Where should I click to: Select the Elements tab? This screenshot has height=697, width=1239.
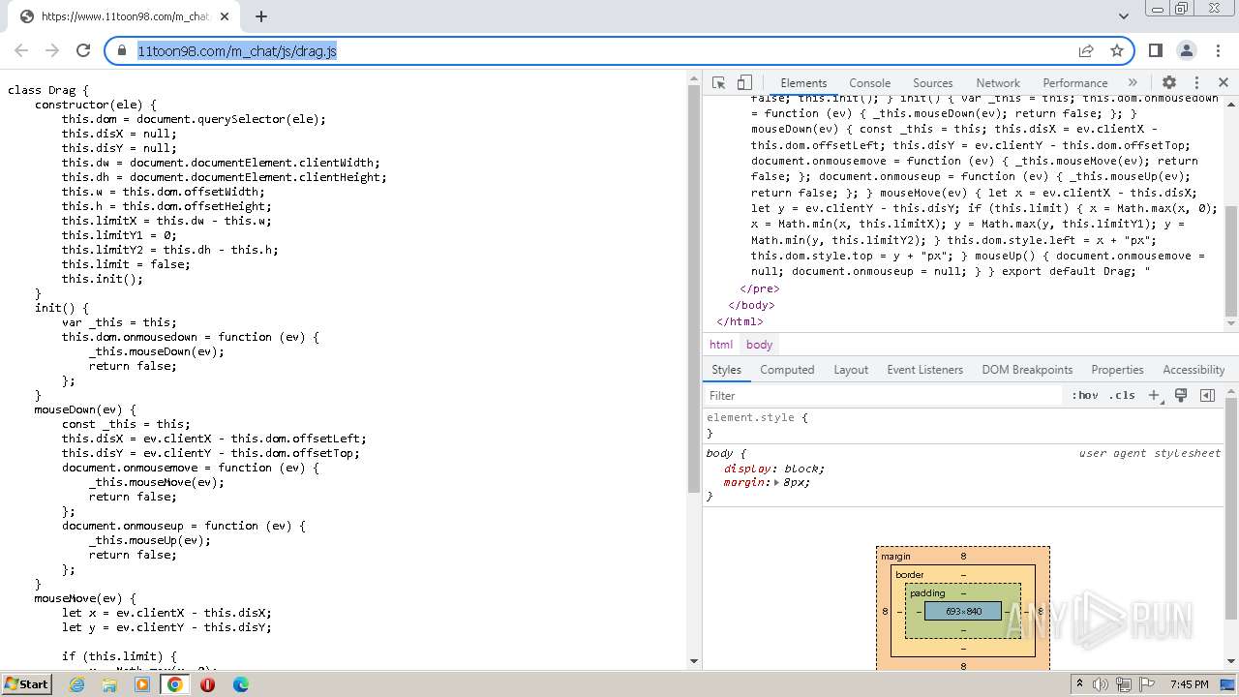click(803, 83)
